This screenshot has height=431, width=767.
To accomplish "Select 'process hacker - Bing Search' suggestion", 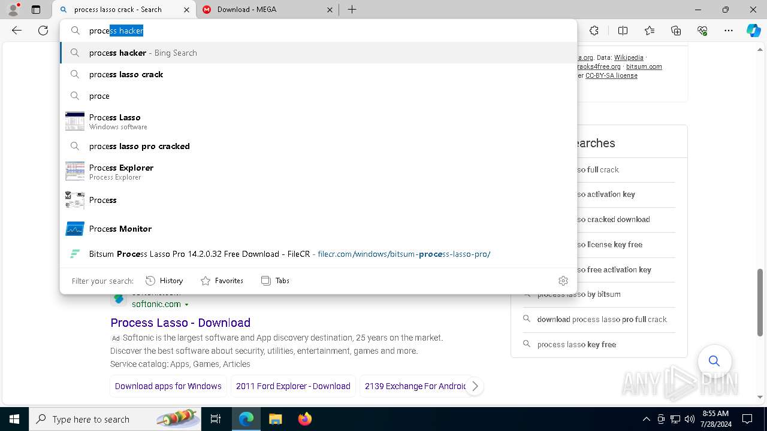I will pos(318,53).
